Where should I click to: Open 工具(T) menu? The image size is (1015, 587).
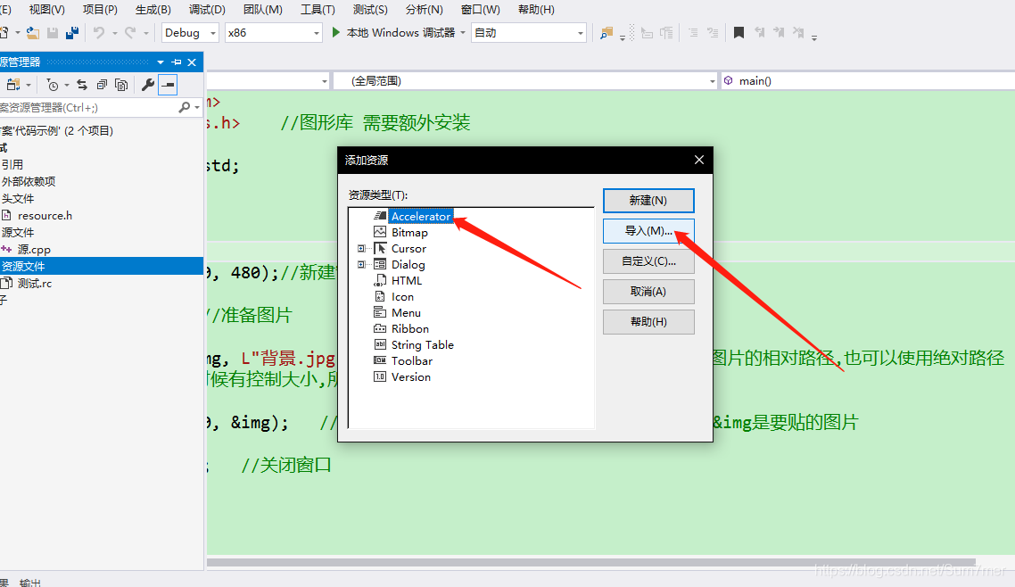click(x=318, y=10)
